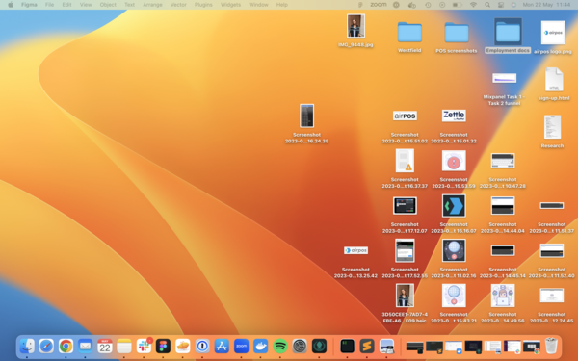Select blue chevron screenshot ending 16.16.07

coord(454,214)
